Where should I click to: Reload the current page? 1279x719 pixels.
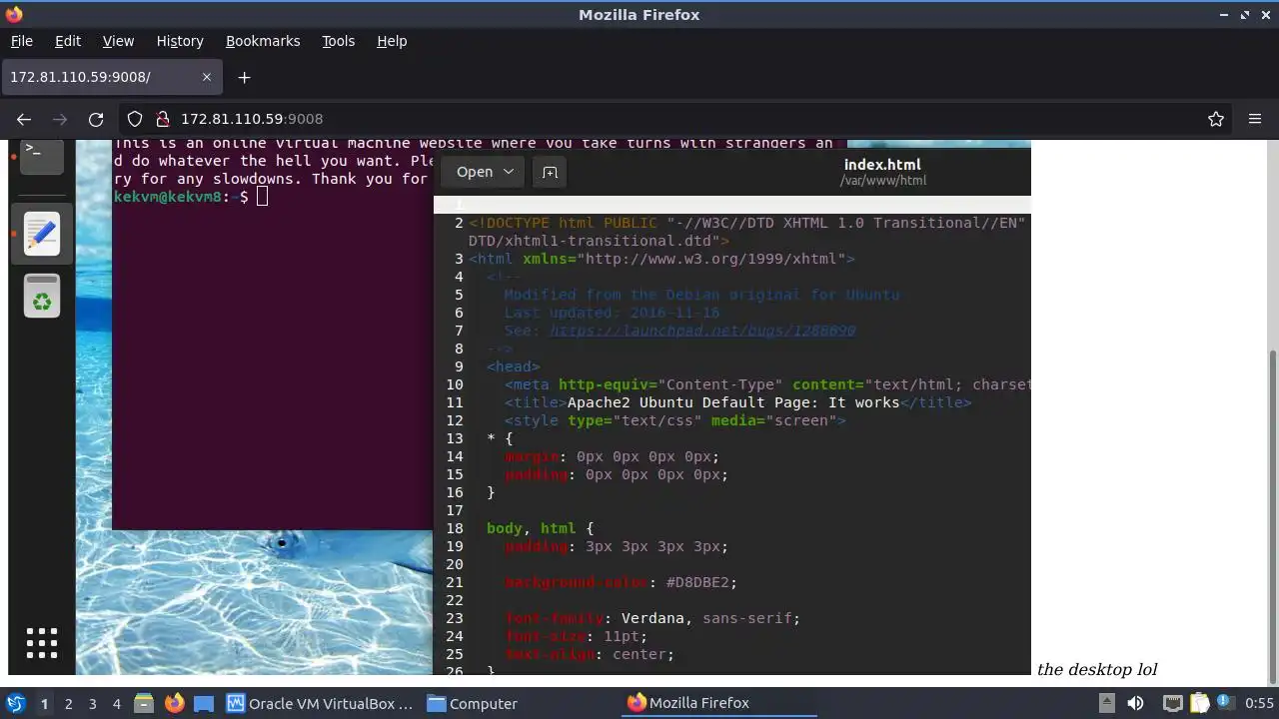(x=96, y=119)
